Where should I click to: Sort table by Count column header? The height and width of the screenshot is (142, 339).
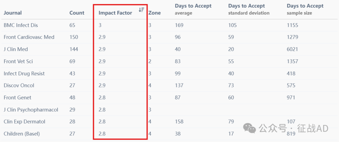(x=77, y=13)
